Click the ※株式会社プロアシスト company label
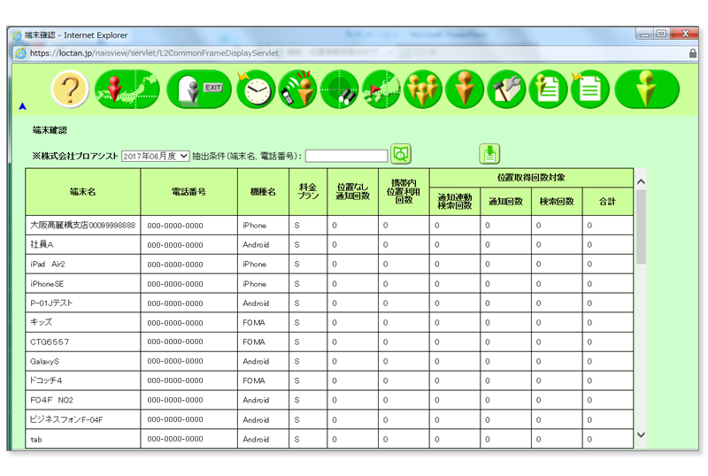 [74, 157]
